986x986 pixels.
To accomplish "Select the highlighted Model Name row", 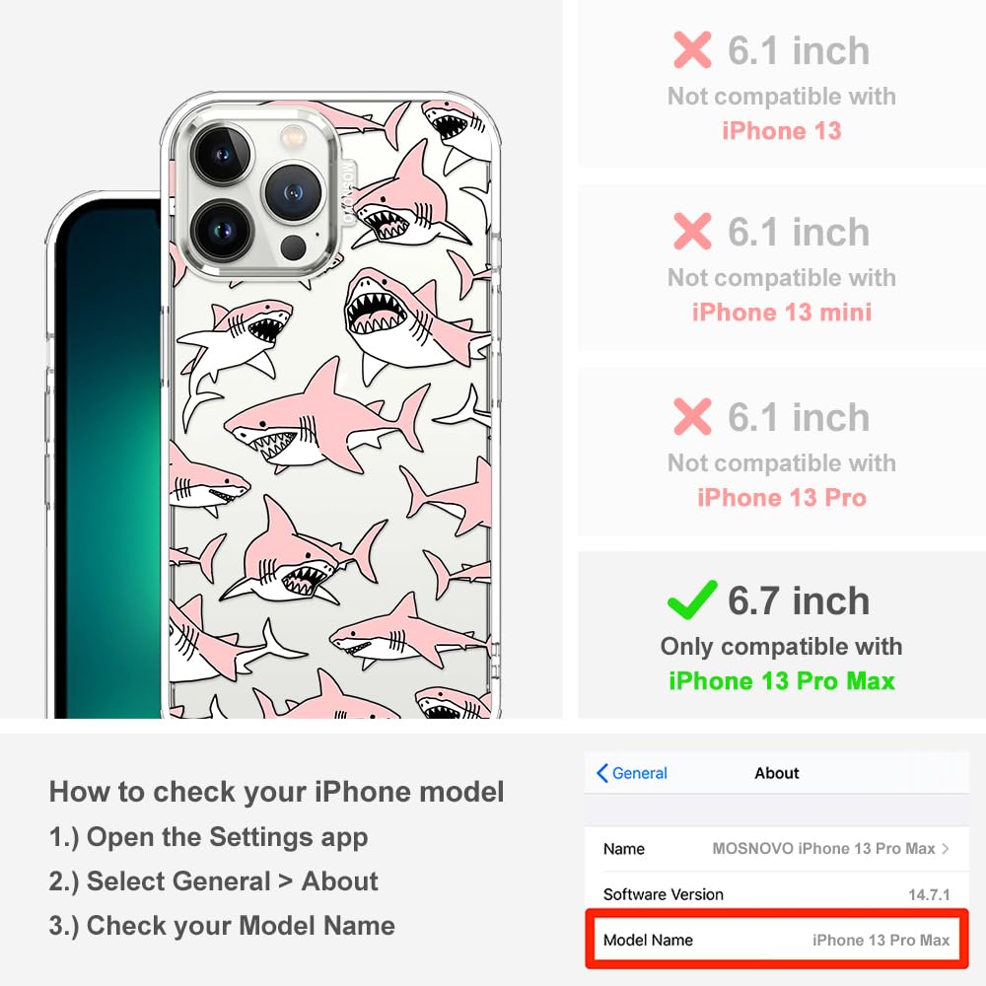I will (x=777, y=940).
